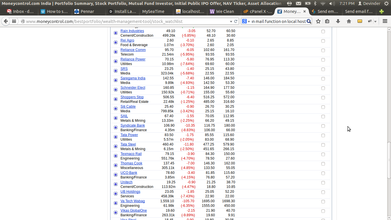Click the browser back arrow button
This screenshot has width=391, height=220.
click(6, 21)
